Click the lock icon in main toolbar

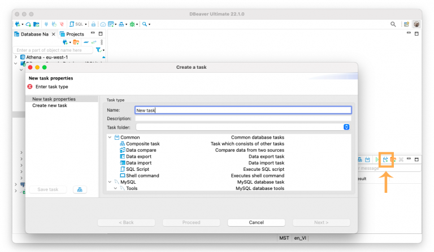click(93, 24)
